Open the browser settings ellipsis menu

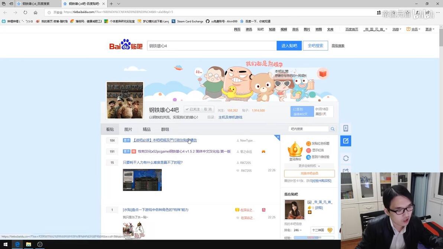coord(438,12)
